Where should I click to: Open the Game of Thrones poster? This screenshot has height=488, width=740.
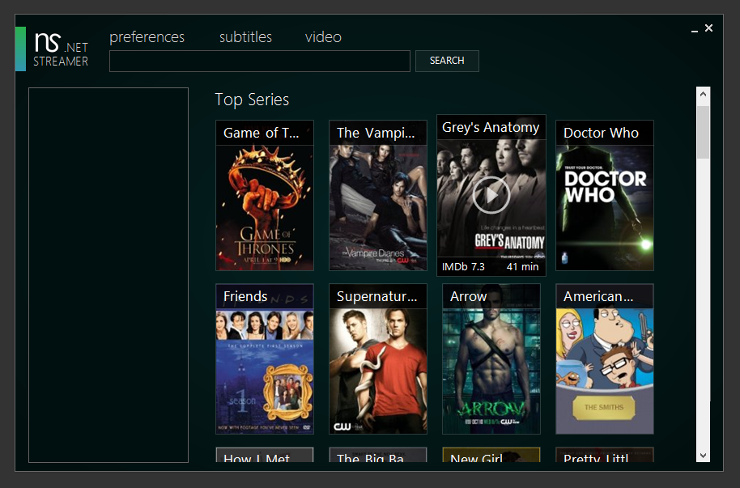click(265, 195)
